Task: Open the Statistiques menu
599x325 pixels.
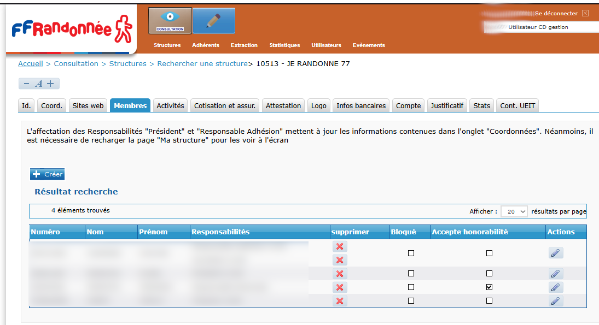Action: [x=284, y=45]
